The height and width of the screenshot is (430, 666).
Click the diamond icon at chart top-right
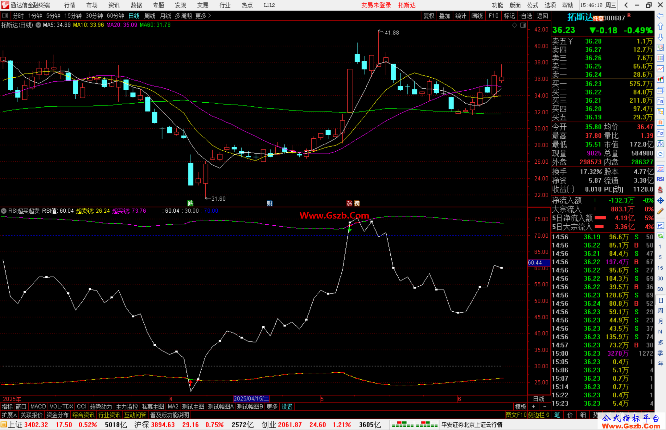point(514,25)
